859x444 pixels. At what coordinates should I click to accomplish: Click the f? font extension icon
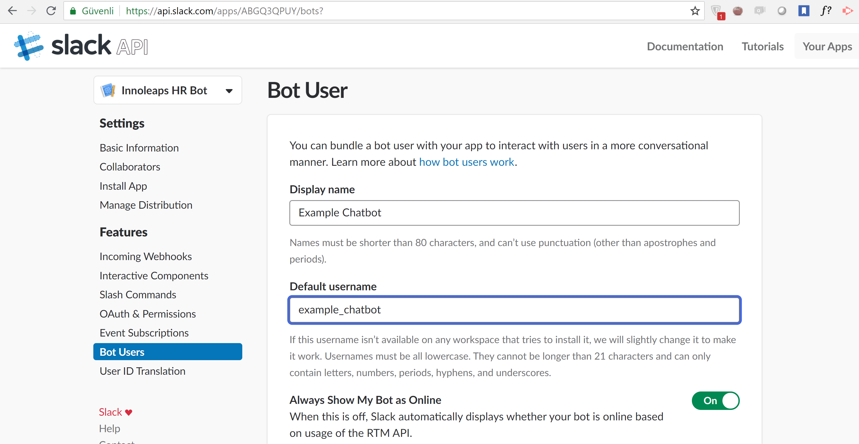(826, 11)
